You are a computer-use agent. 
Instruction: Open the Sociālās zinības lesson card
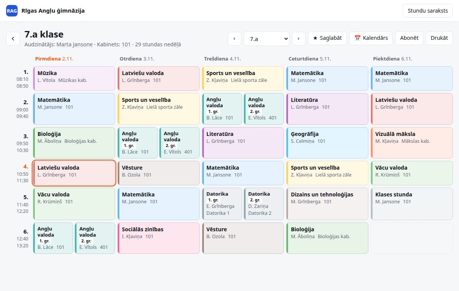159,238
